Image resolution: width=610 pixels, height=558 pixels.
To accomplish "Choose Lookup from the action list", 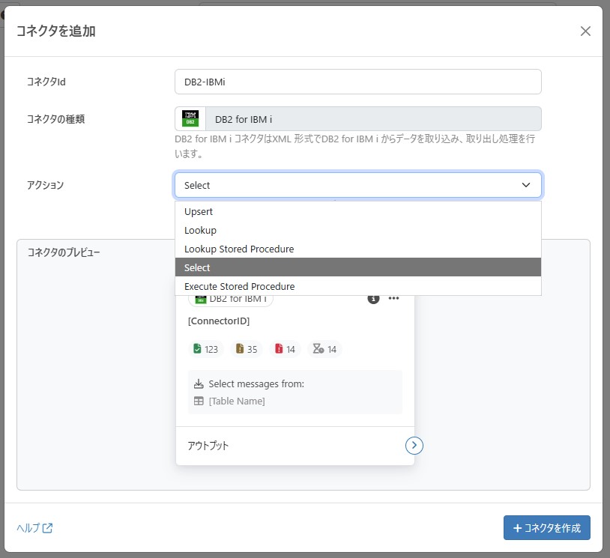I will [x=358, y=230].
